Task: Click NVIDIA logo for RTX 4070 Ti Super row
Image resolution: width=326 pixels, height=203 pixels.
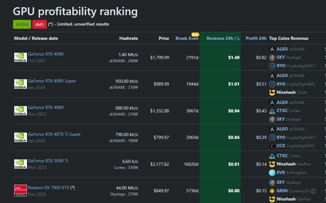Action: point(20,137)
